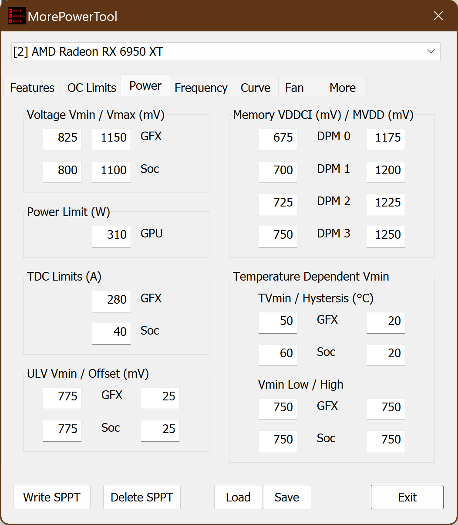This screenshot has width=458, height=525.
Task: Focus the GPU Power Limit field 310
Action: pyautogui.click(x=111, y=236)
